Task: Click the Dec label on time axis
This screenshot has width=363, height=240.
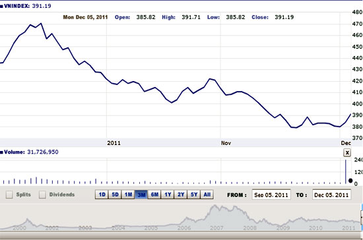Action: click(346, 143)
